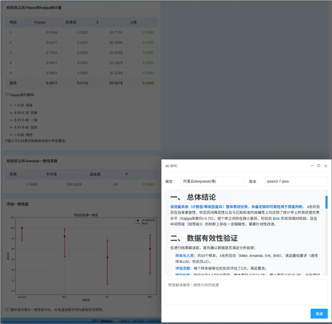
Task: Click the blue Eric link in 总体结论
Action: tap(276, 219)
